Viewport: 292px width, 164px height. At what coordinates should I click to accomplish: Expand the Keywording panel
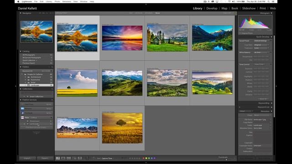pyautogui.click(x=271, y=103)
